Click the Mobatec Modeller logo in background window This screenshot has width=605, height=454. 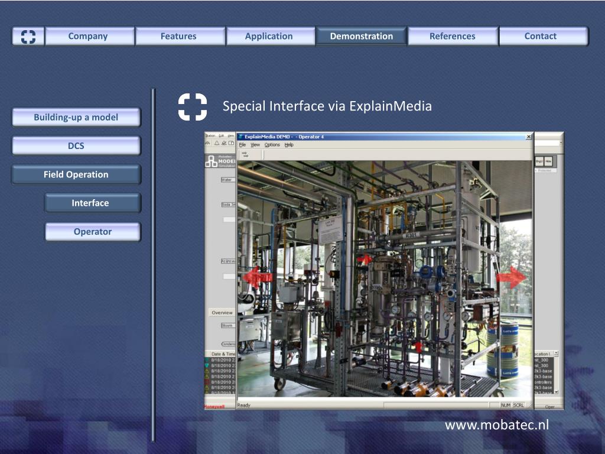point(220,161)
